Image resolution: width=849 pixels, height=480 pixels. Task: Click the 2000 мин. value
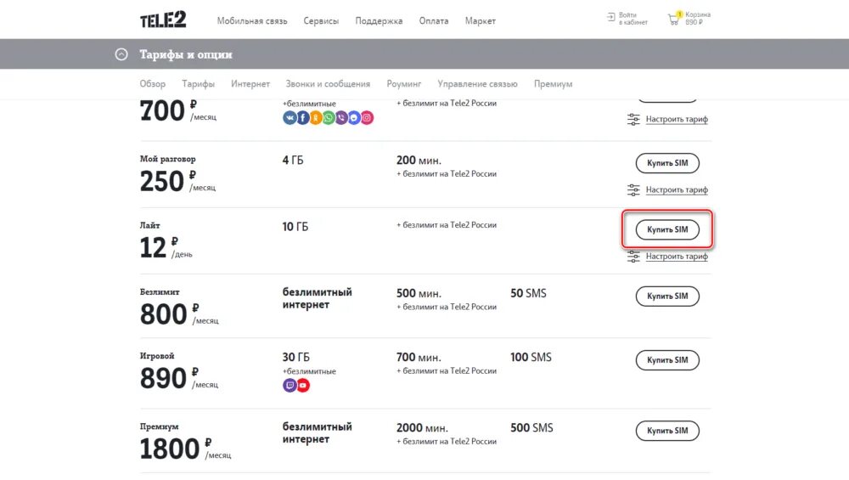422,428
